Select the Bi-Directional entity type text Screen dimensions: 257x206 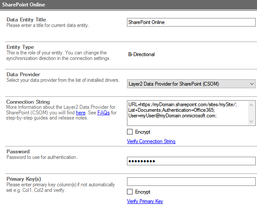[142, 54]
